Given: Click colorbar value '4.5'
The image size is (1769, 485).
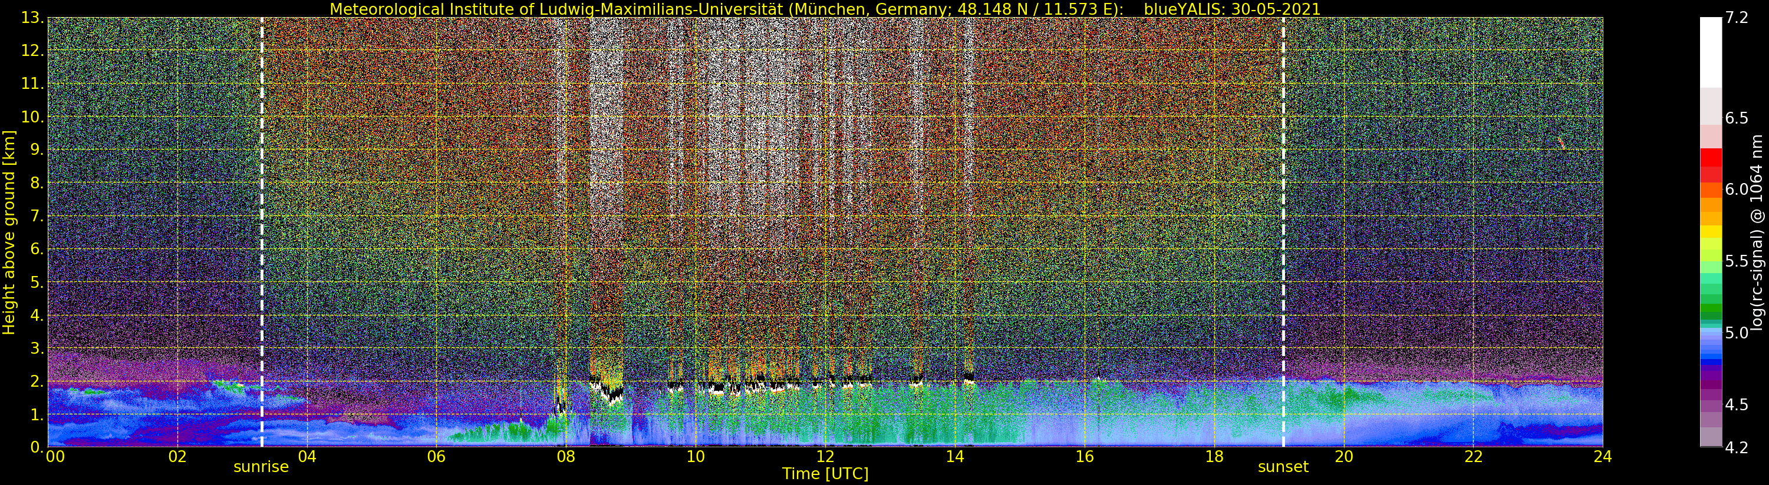Looking at the screenshot, I should point(1736,405).
